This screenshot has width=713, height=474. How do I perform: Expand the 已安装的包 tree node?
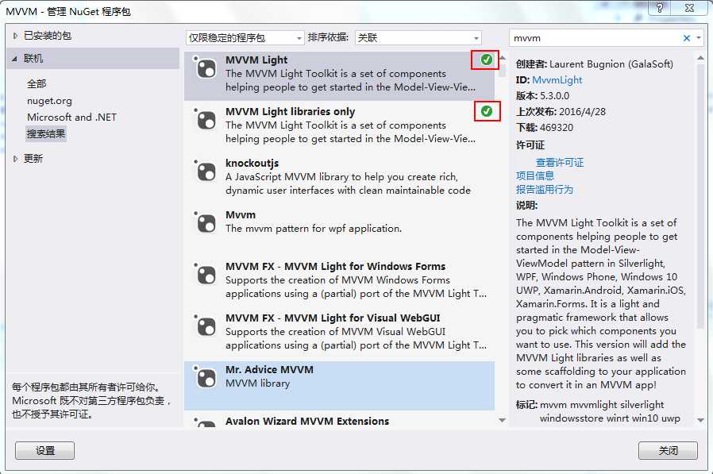(x=15, y=36)
